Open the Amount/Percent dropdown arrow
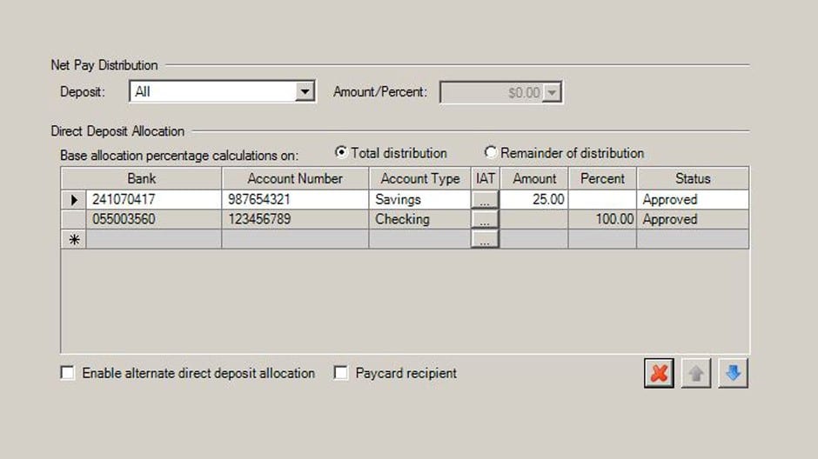 tap(552, 93)
